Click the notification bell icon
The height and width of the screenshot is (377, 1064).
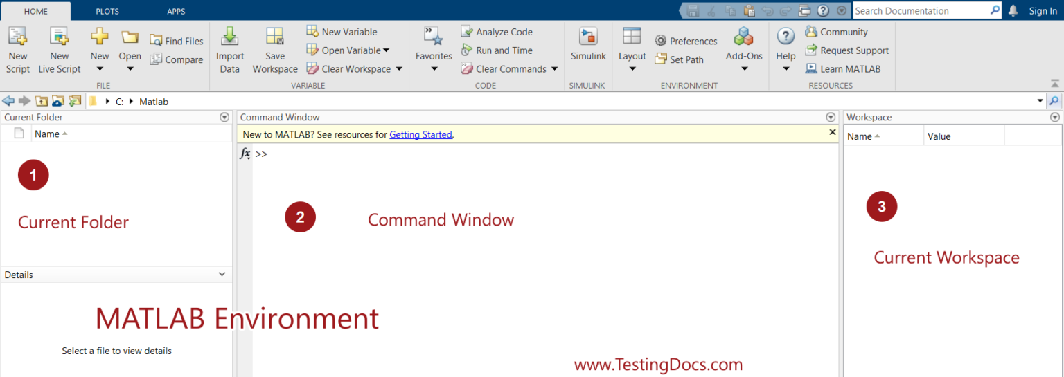[x=1013, y=10]
